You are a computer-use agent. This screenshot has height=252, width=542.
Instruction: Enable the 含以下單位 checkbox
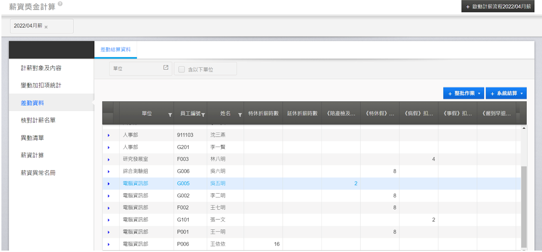[182, 69]
